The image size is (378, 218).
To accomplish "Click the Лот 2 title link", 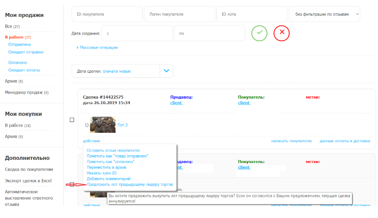I will point(123,125).
